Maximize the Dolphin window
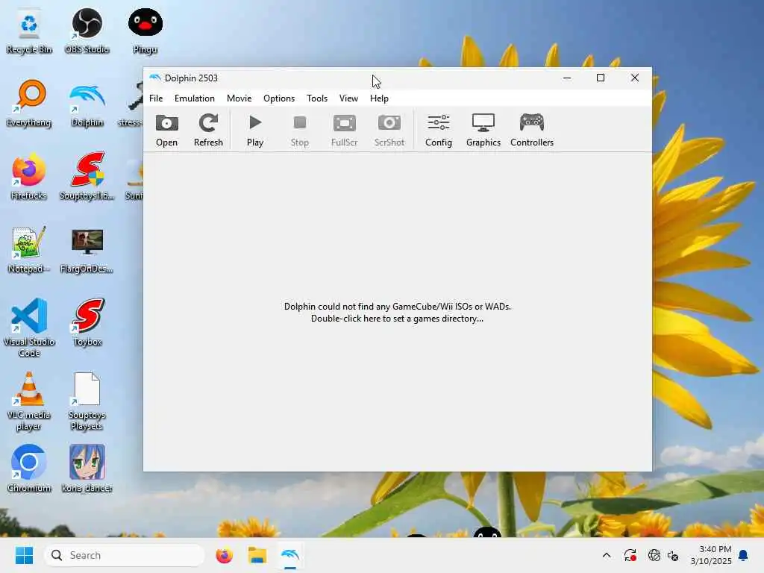The image size is (764, 573). click(x=601, y=78)
